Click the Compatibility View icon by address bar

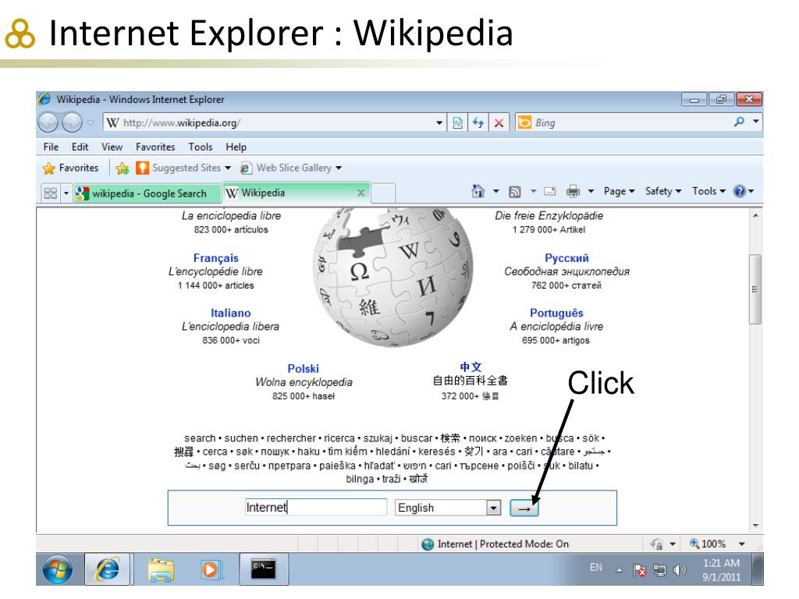point(457,122)
